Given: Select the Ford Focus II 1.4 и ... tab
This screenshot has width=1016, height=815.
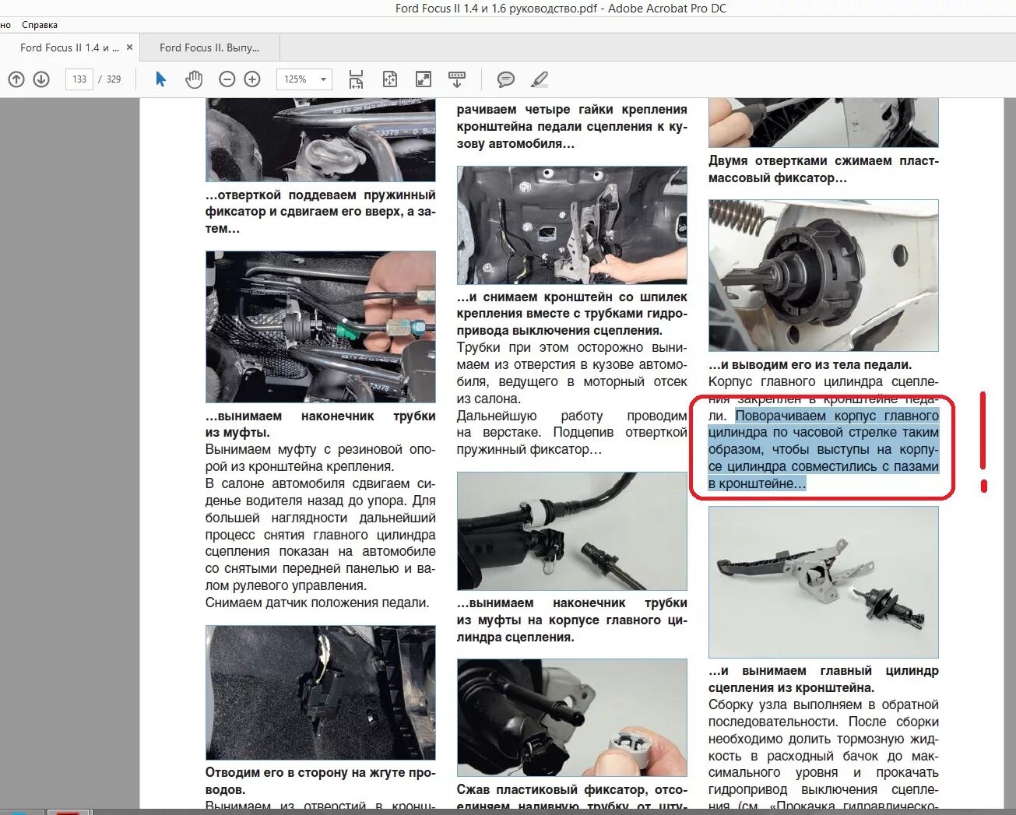Looking at the screenshot, I should [69, 47].
